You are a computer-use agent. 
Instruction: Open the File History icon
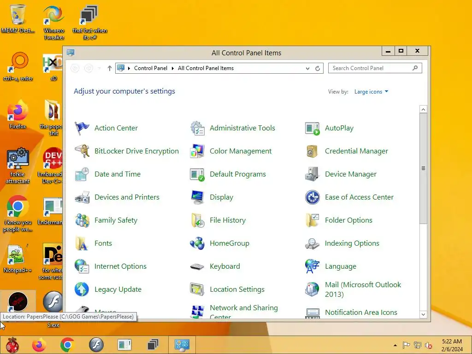pos(197,220)
